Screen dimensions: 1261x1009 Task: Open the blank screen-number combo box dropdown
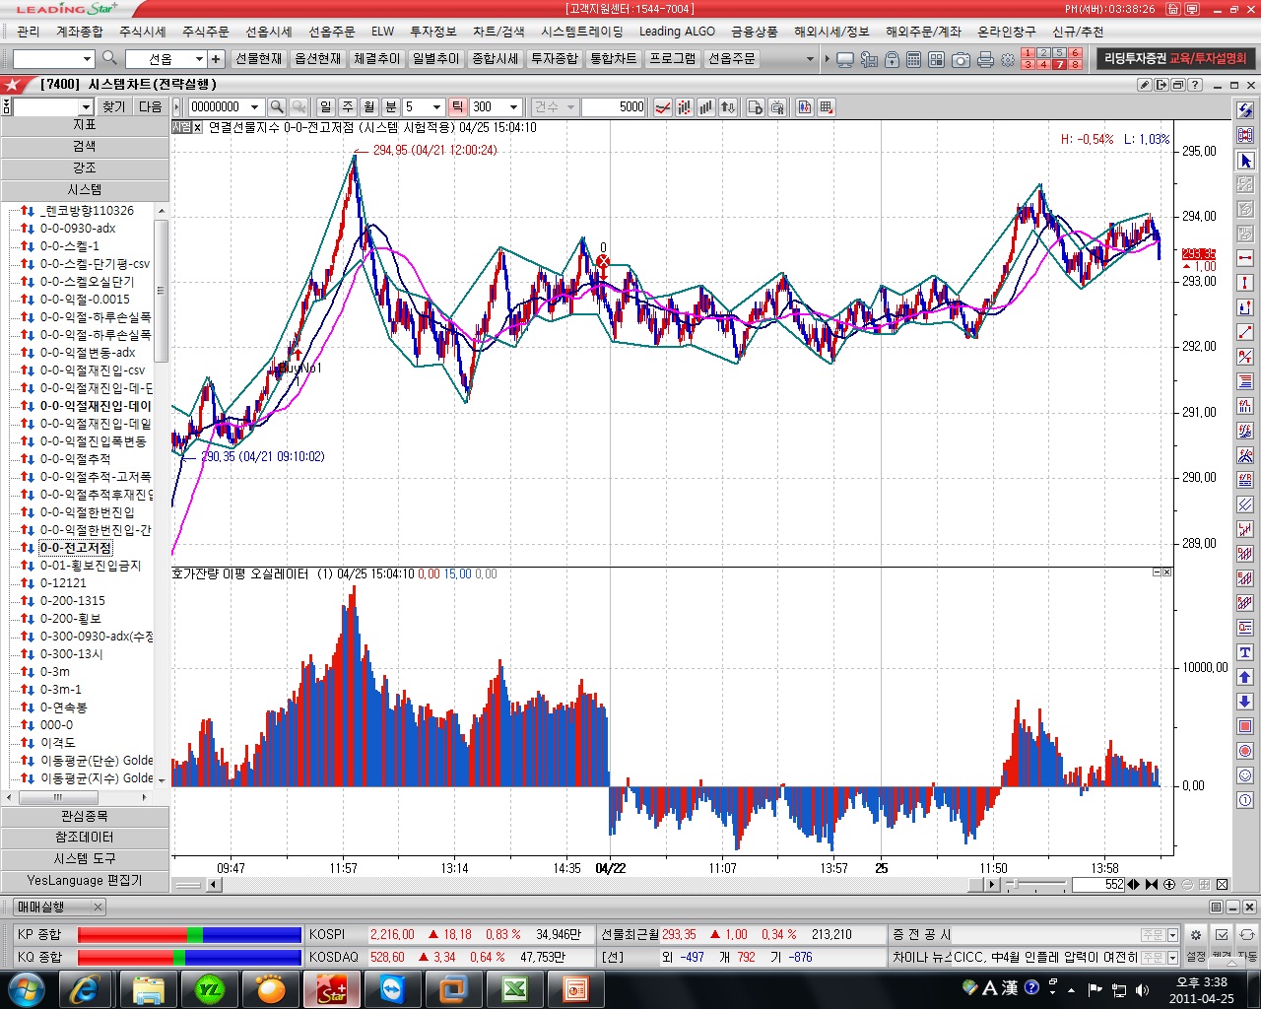pos(86,59)
